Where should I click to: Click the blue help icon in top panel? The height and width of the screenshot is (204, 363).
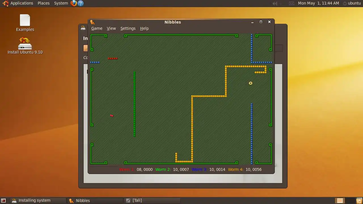tap(81, 3)
